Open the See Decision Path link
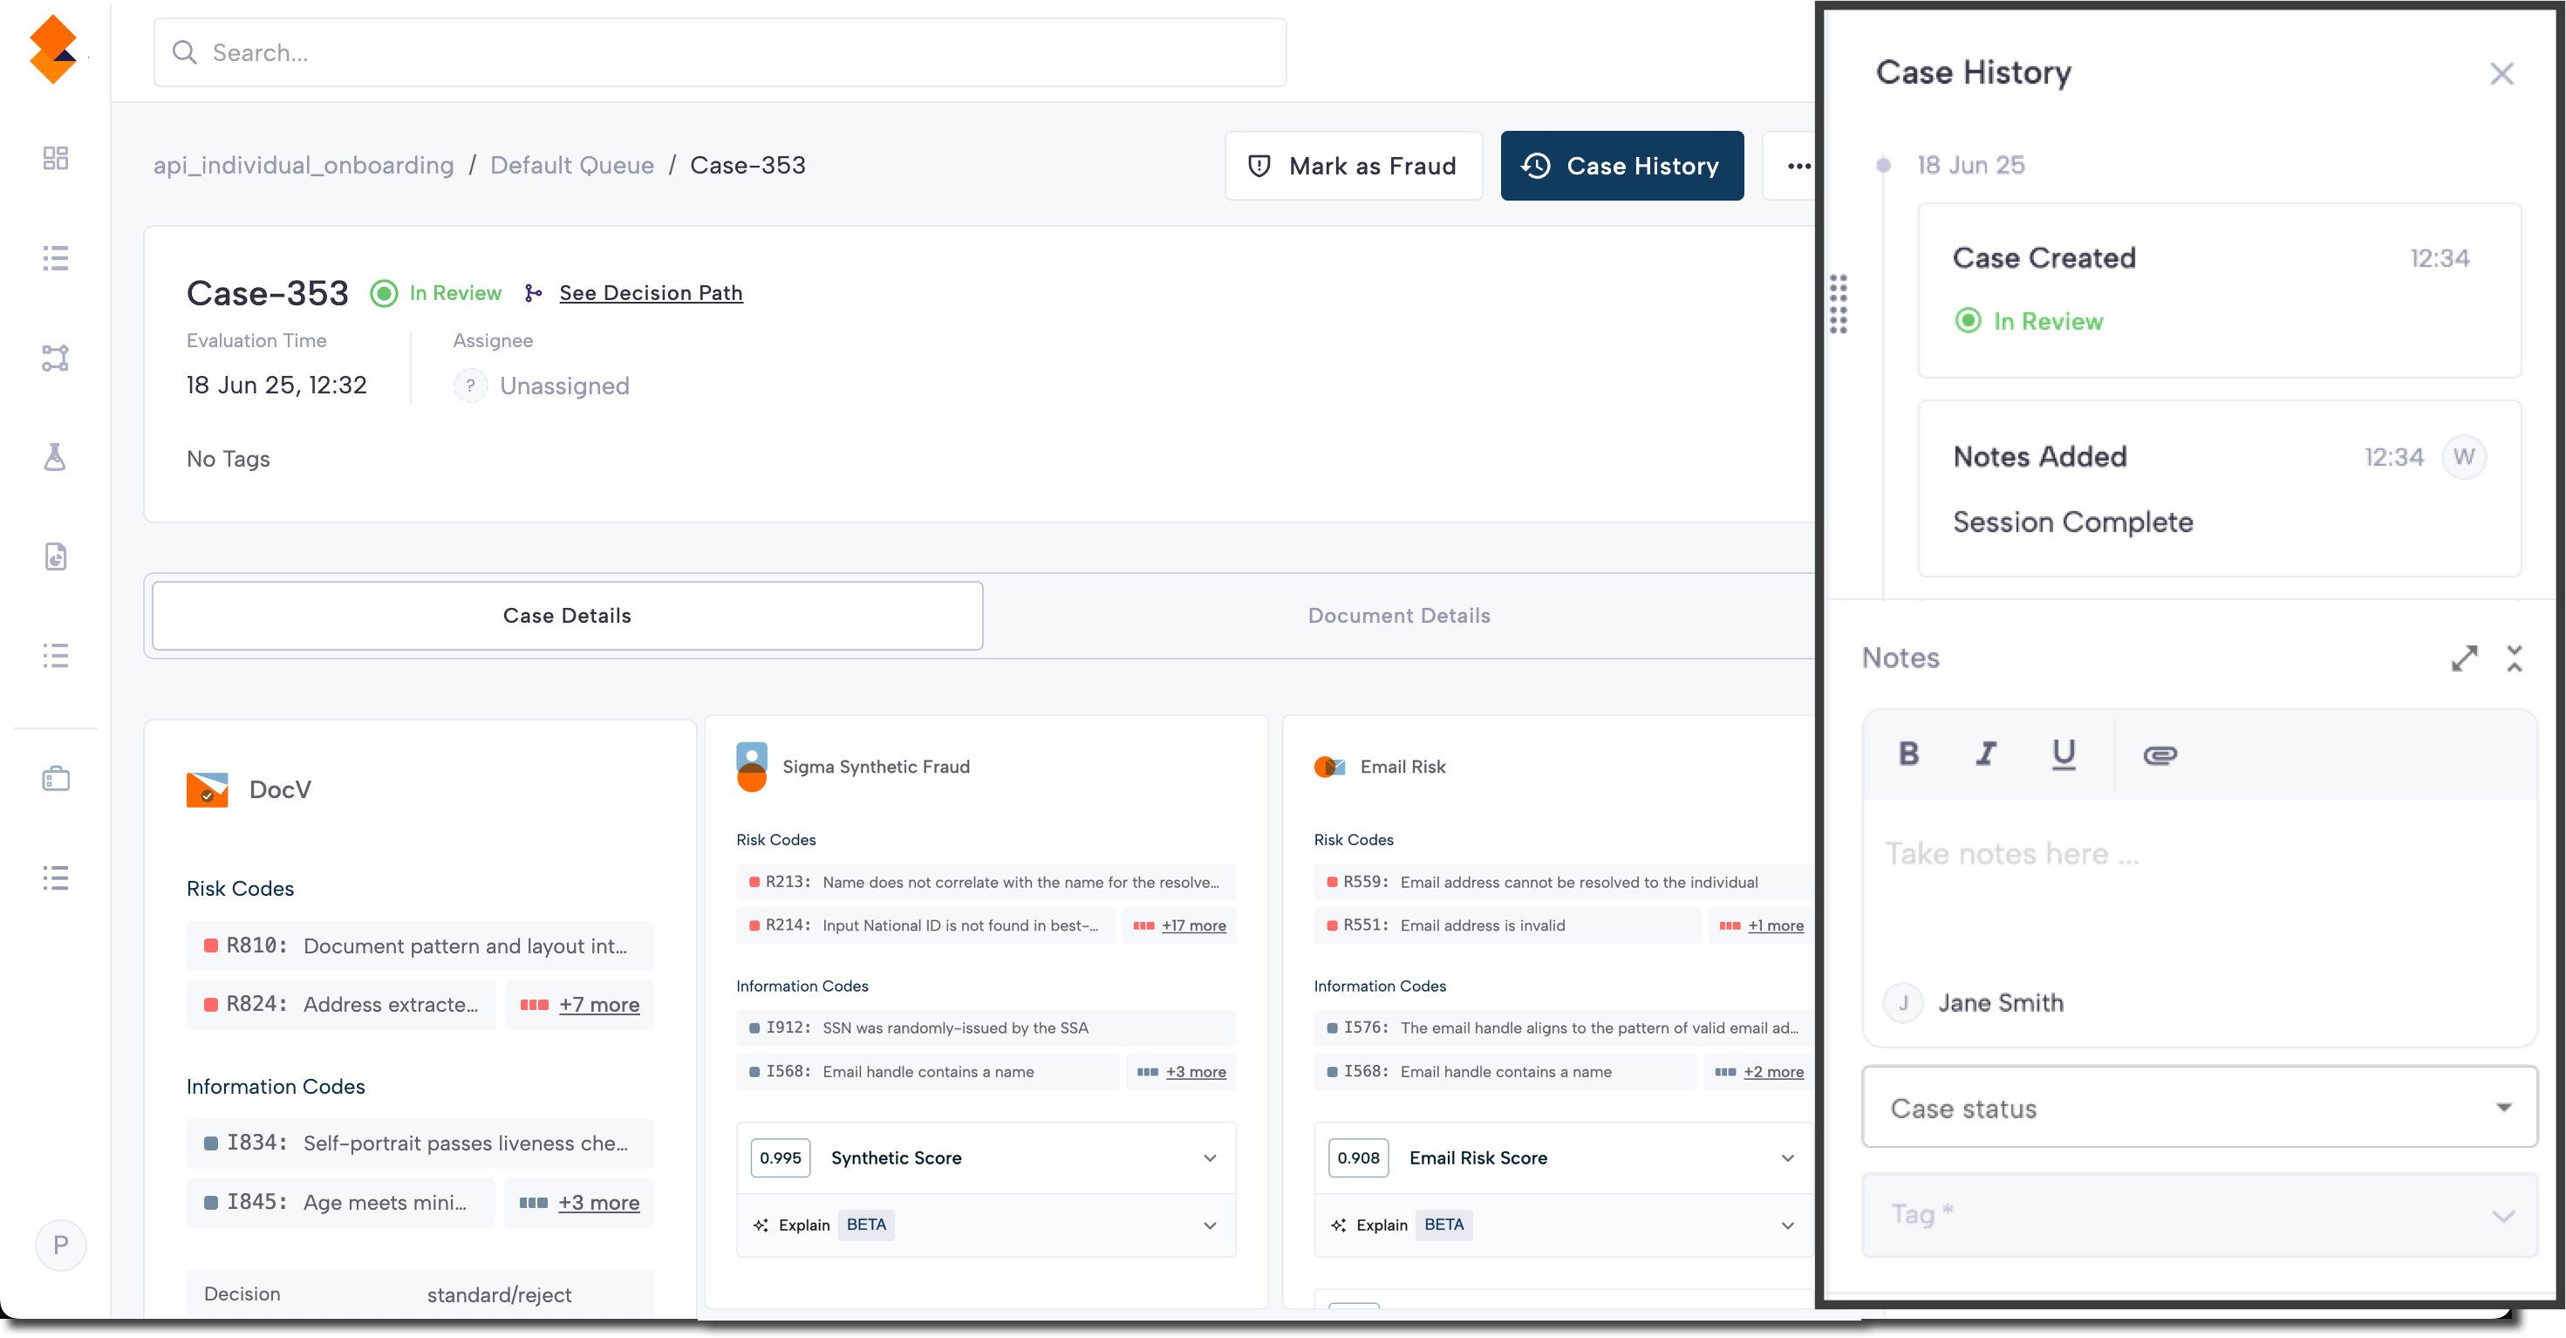 [651, 293]
